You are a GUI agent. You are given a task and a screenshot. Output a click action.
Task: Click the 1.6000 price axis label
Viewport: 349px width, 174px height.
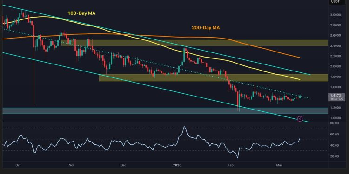pos(336,87)
